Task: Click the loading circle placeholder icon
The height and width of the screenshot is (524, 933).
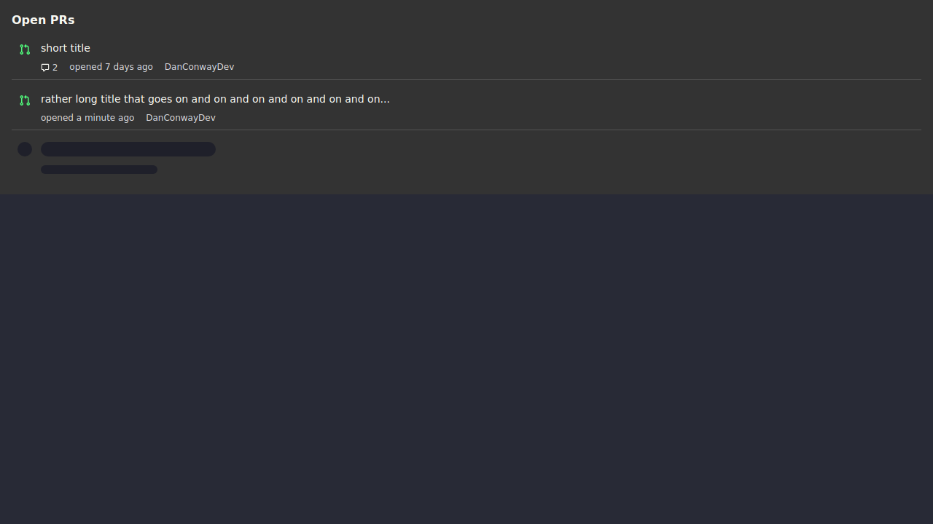Action: [x=25, y=149]
